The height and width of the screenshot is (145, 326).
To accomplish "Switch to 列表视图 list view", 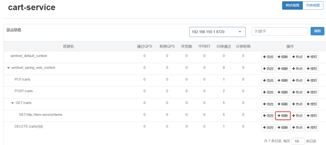I will pos(313,6).
